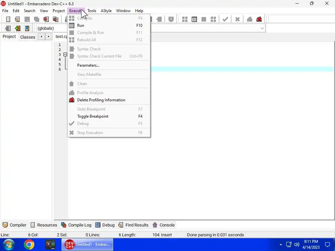
Task: Open the Compile Log bottom tab
Action: point(76,225)
